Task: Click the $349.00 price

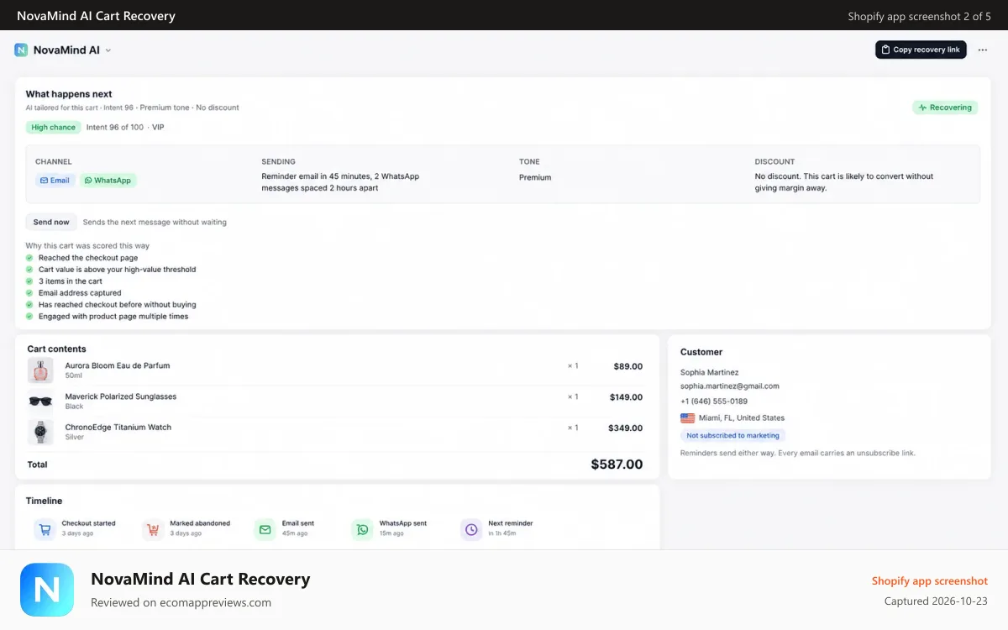Action: tap(626, 428)
